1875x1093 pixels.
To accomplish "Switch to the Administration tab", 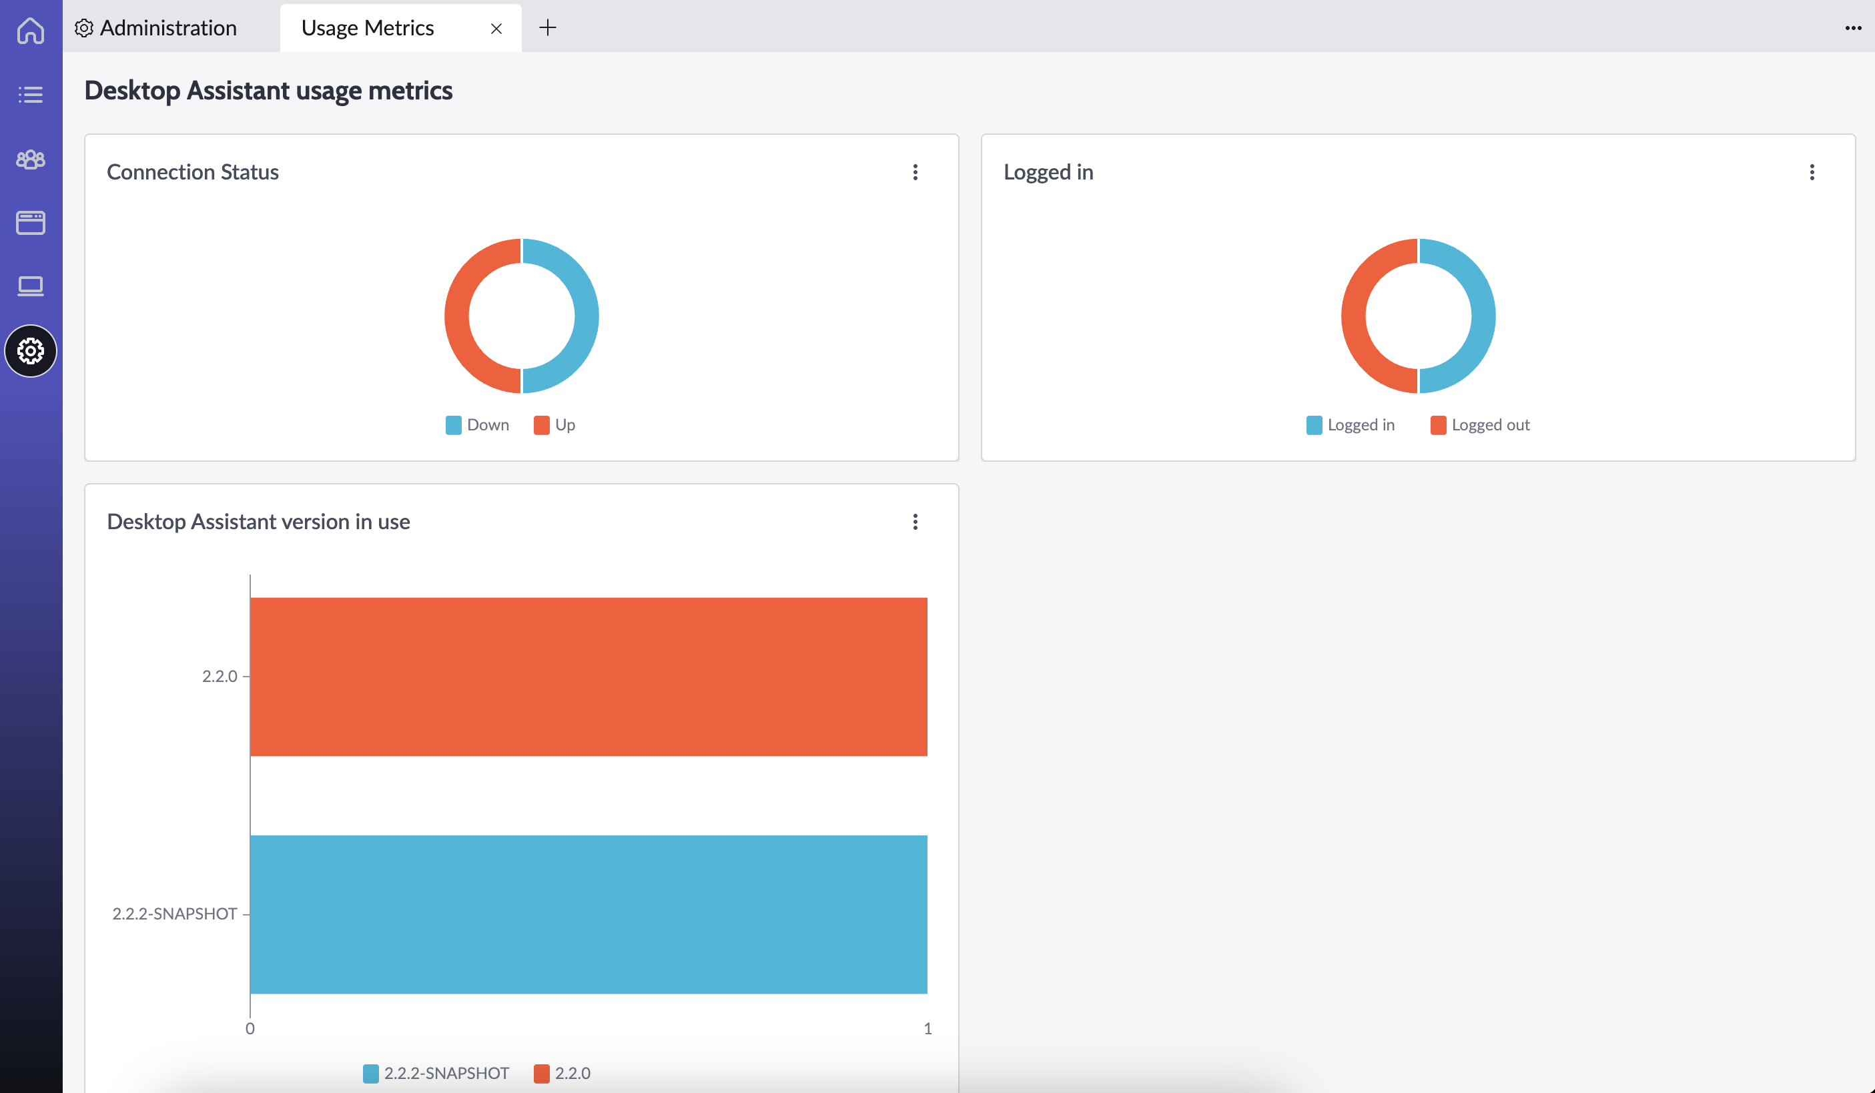I will coord(156,28).
